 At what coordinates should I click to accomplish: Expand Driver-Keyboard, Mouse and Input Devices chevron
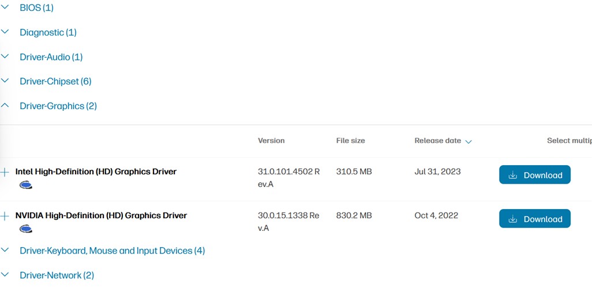(x=5, y=250)
